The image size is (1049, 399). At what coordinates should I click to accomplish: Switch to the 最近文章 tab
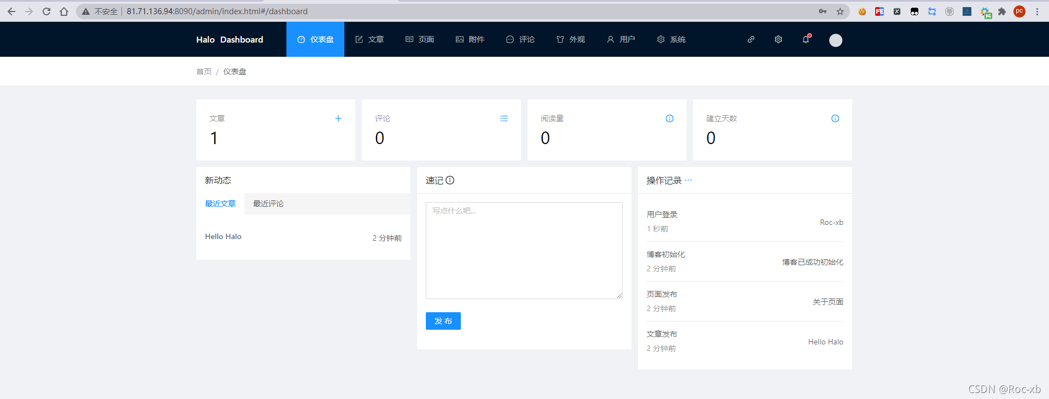(220, 204)
